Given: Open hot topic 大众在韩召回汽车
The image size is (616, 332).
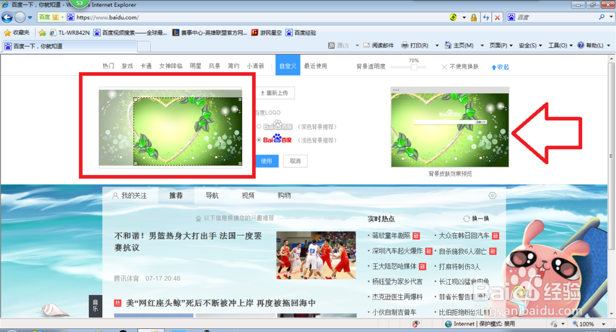Looking at the screenshot, I should (x=464, y=236).
